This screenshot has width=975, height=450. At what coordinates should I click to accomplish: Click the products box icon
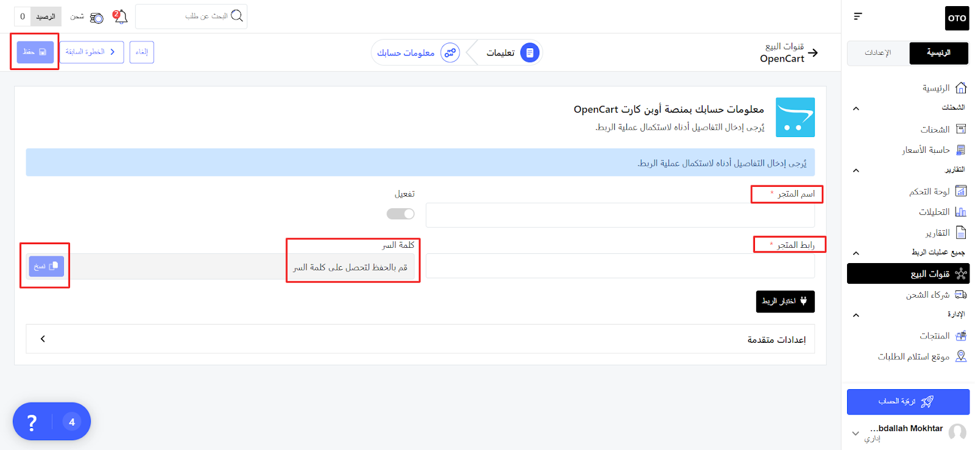point(961,336)
